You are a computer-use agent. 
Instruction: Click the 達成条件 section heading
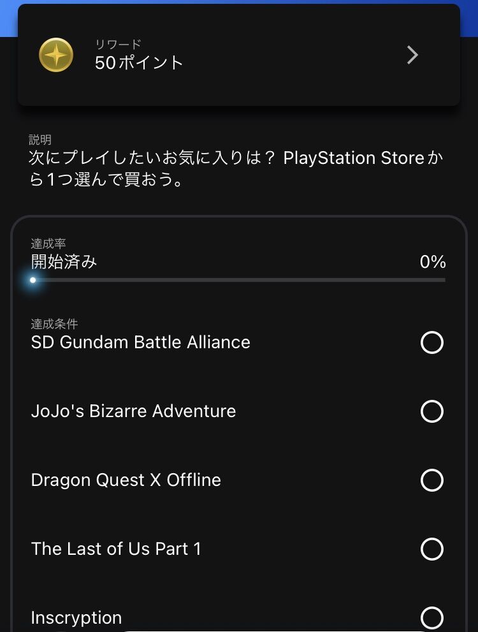click(54, 324)
